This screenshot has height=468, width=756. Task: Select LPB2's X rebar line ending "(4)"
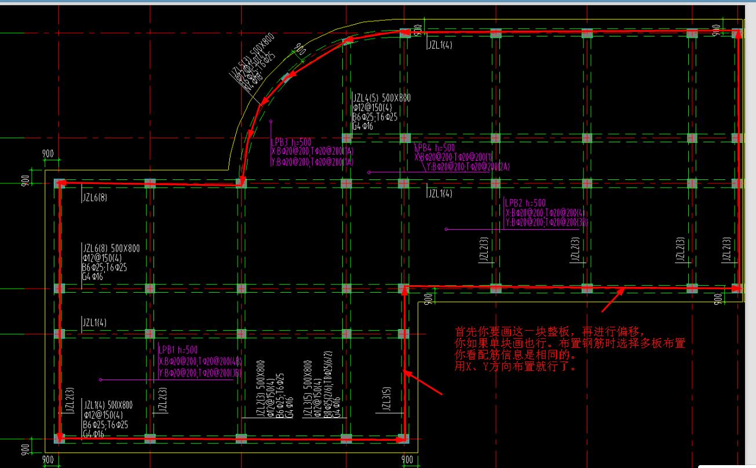(545, 213)
